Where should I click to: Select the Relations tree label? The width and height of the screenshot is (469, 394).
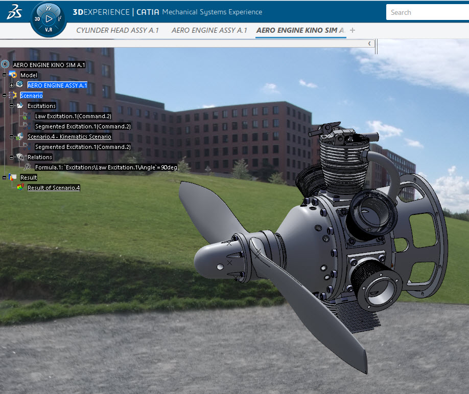point(40,157)
